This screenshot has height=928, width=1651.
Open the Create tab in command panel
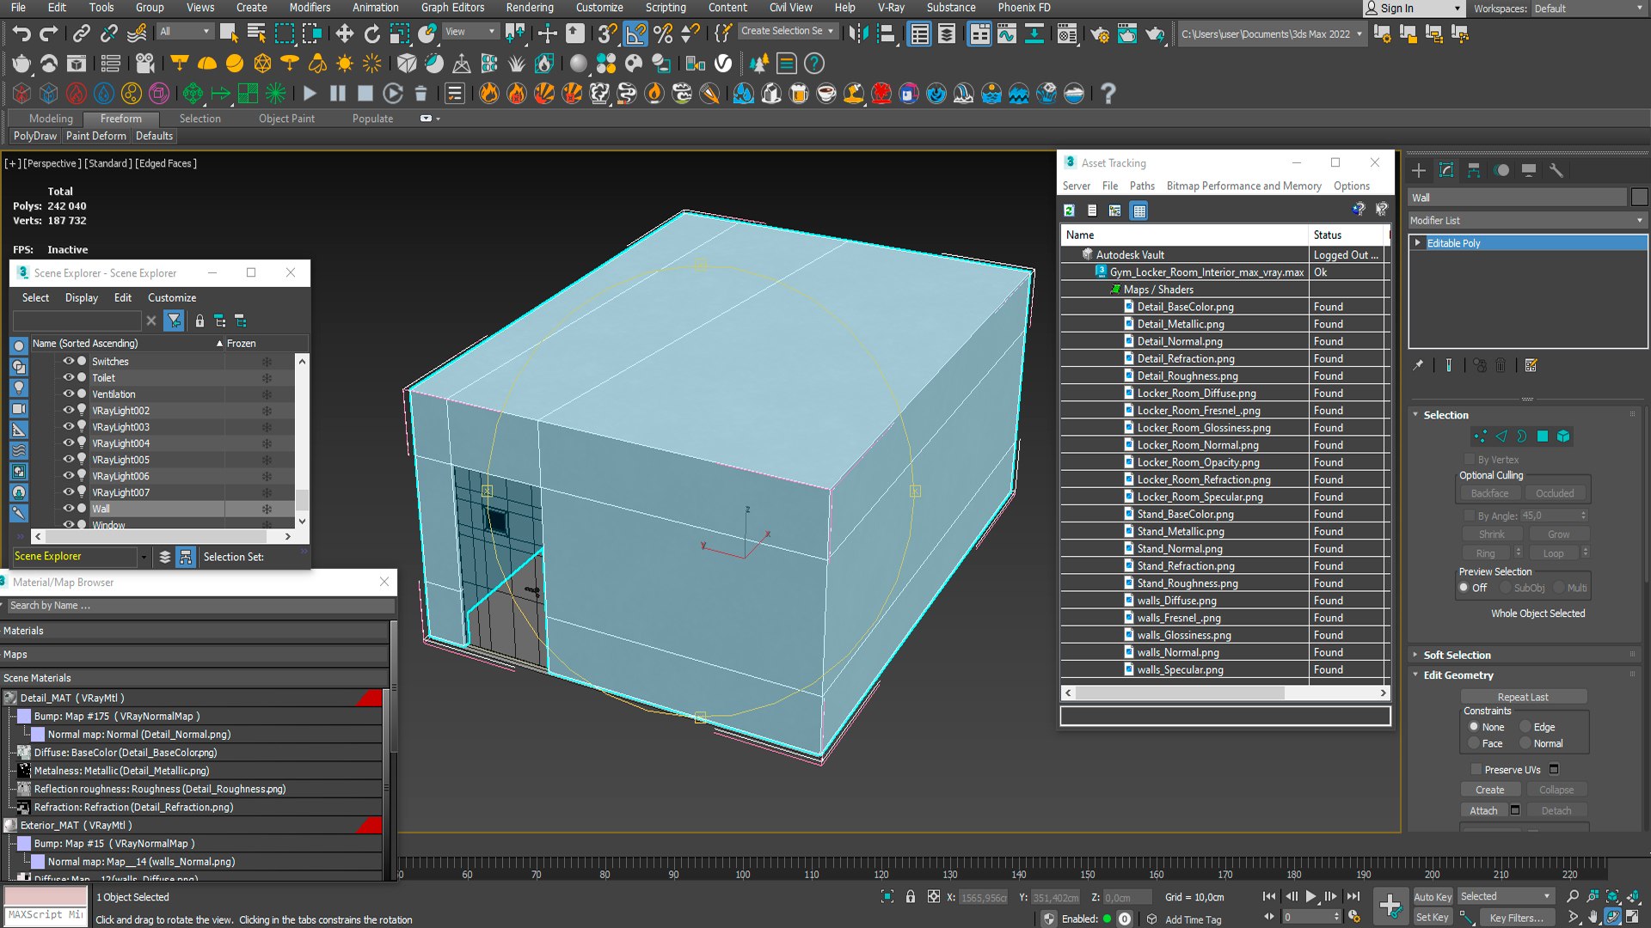click(1419, 170)
